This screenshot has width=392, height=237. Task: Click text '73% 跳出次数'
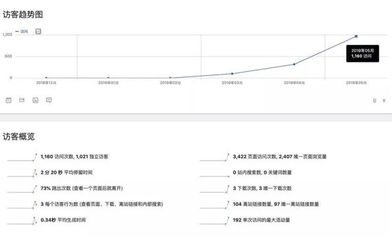pos(56,188)
